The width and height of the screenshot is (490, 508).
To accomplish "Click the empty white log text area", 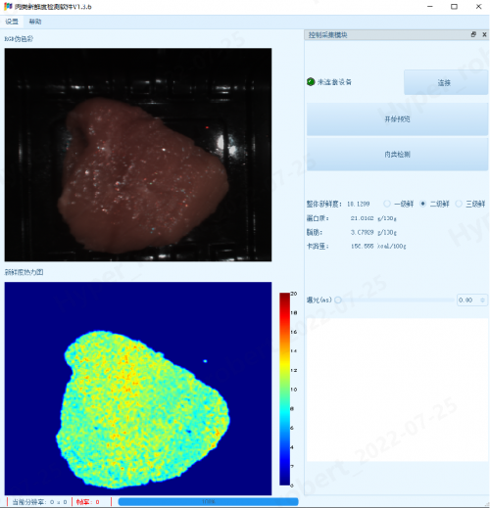I will [397, 390].
